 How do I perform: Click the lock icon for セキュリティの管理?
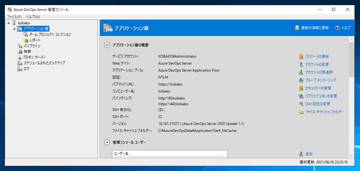pyautogui.click(x=301, y=88)
